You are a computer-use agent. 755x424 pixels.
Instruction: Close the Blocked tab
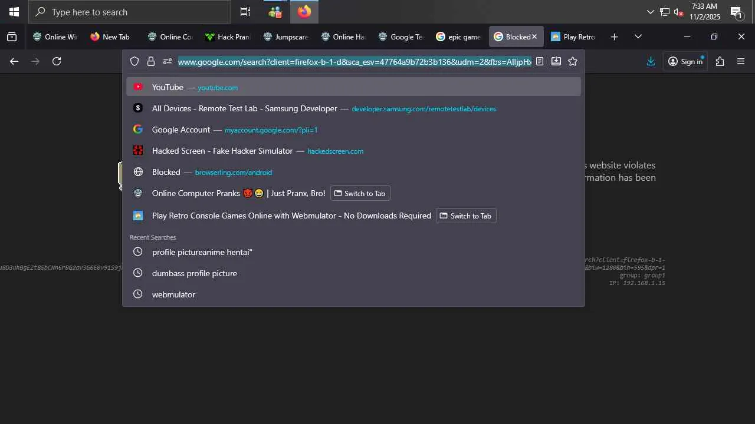tap(534, 37)
